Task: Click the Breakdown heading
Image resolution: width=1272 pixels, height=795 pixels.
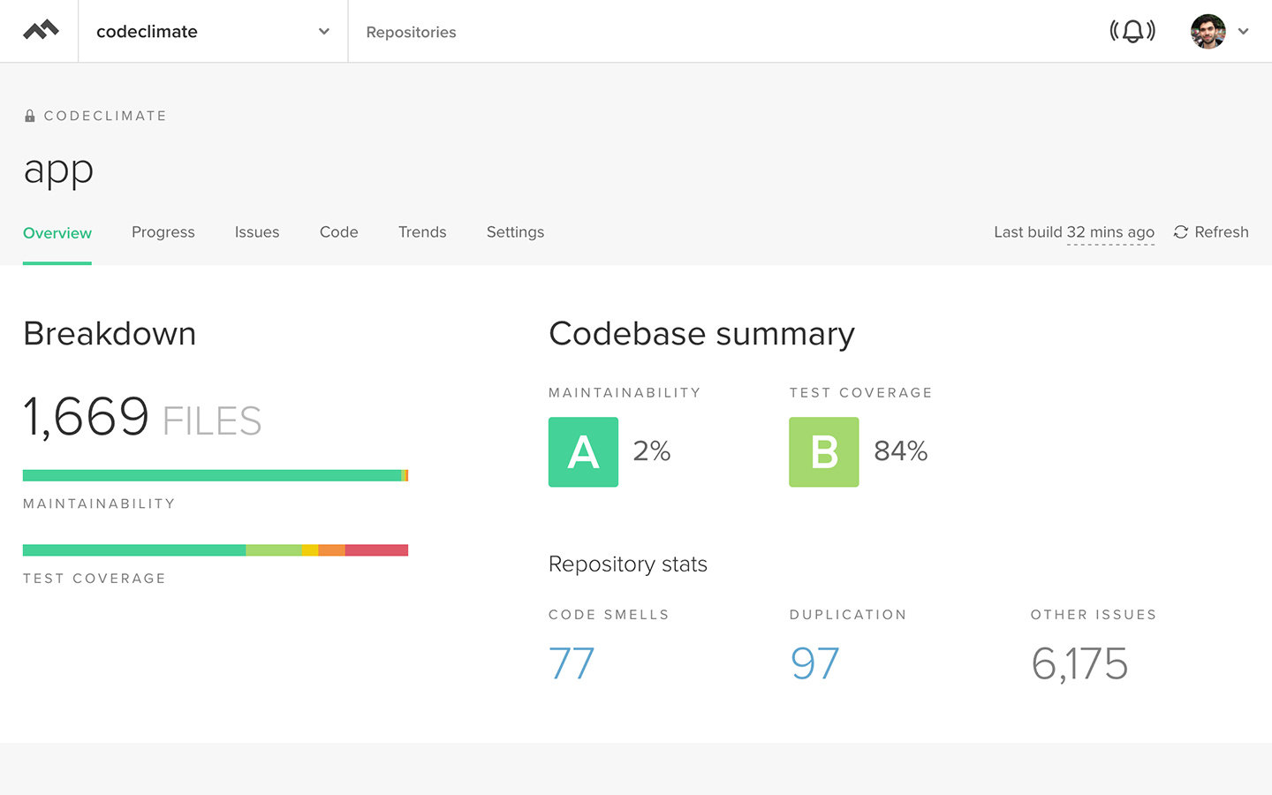Action: pos(110,334)
